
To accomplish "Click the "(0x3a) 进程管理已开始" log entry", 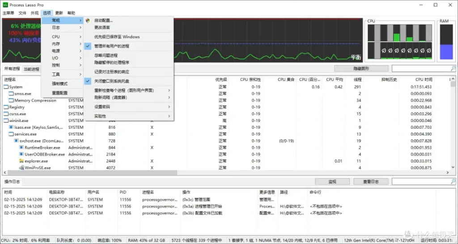I will (202, 206).
